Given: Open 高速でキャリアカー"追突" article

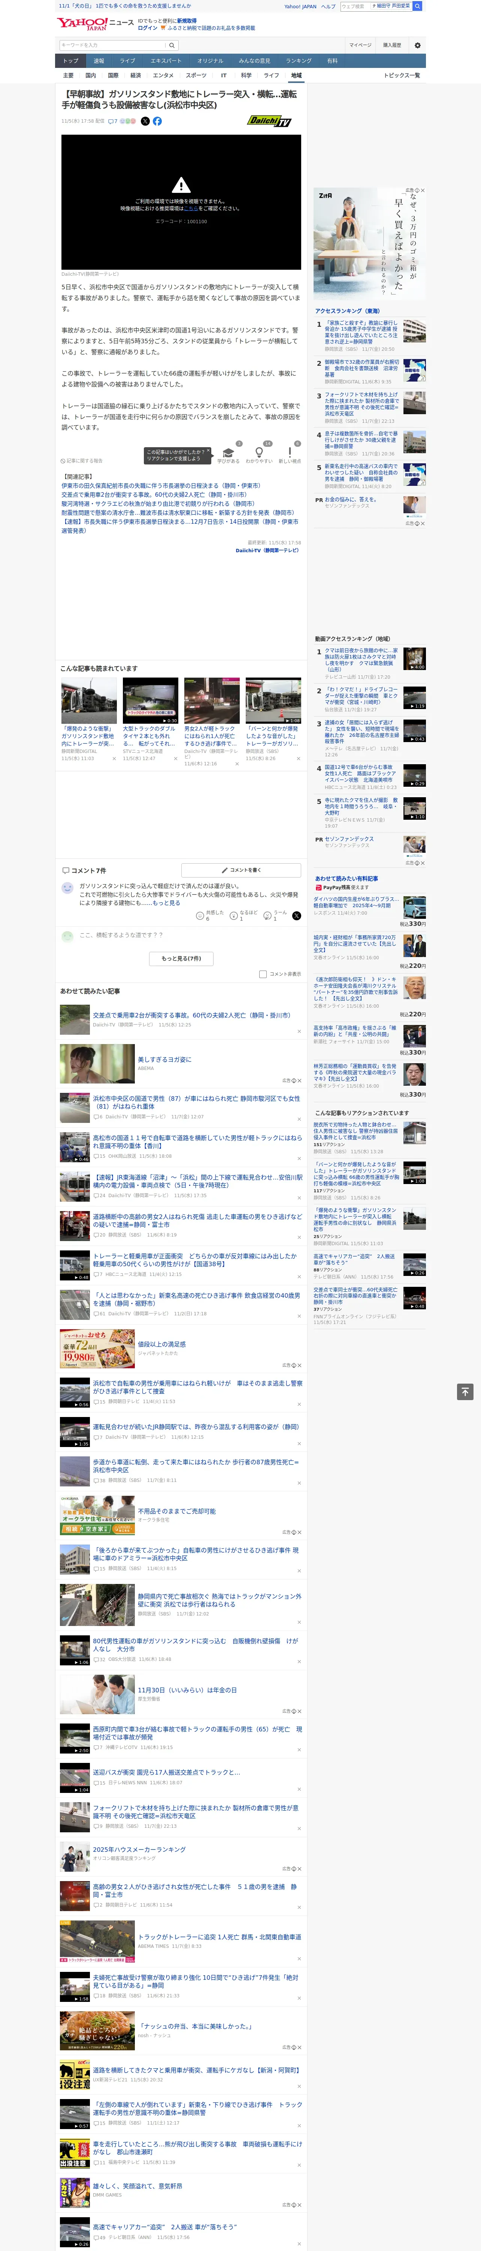Looking at the screenshot, I should (x=164, y=2227).
